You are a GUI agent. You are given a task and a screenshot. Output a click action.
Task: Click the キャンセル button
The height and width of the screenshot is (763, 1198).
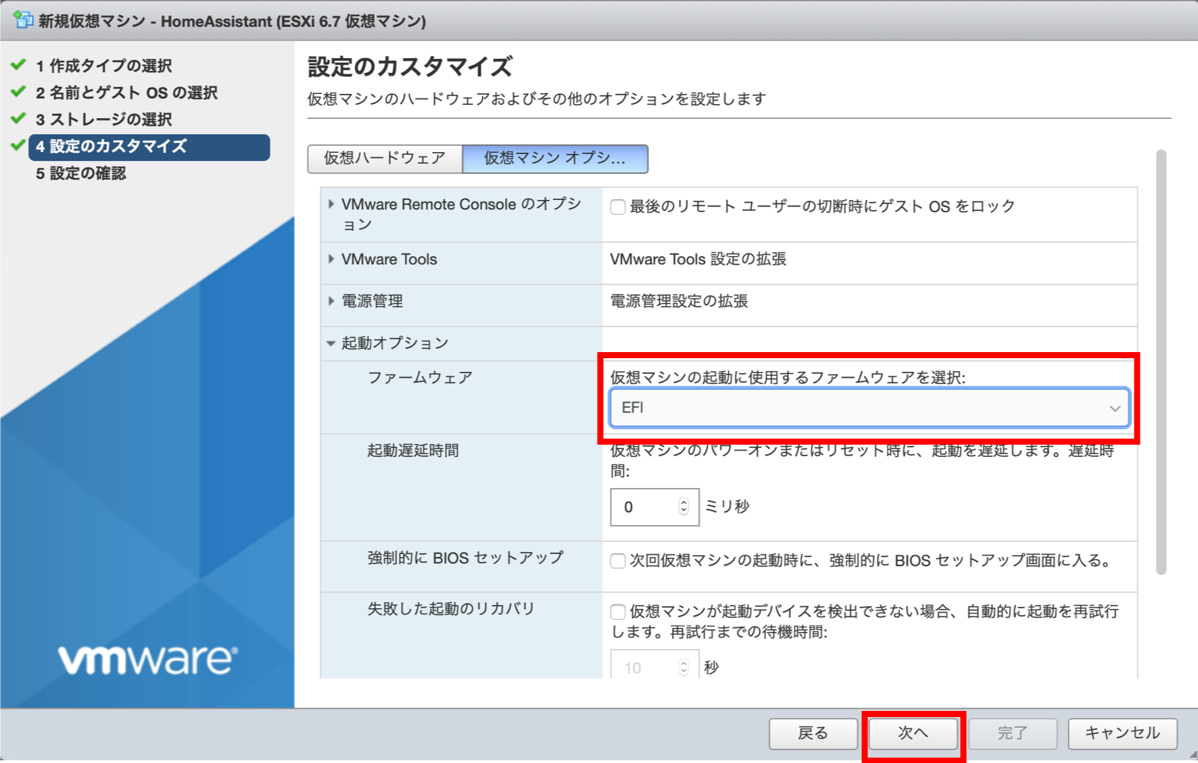[1123, 733]
